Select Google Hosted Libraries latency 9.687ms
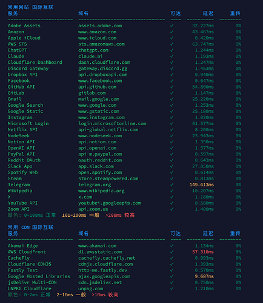263x303 pixels. click(x=204, y=276)
